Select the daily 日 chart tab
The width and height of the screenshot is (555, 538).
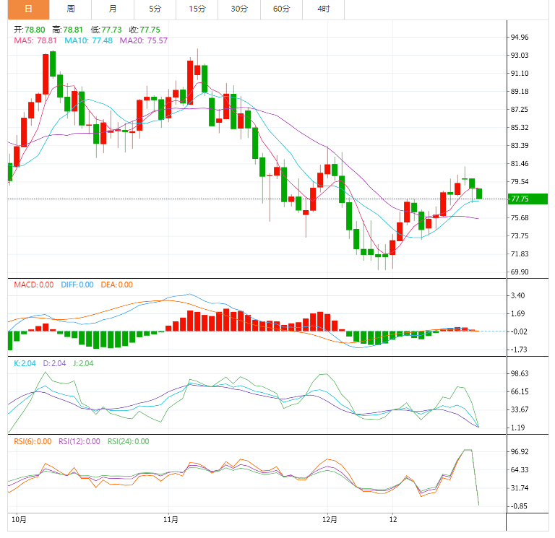point(28,9)
